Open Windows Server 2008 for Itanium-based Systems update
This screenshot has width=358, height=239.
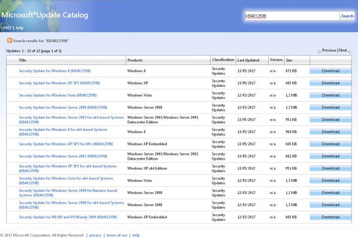[x=68, y=192]
